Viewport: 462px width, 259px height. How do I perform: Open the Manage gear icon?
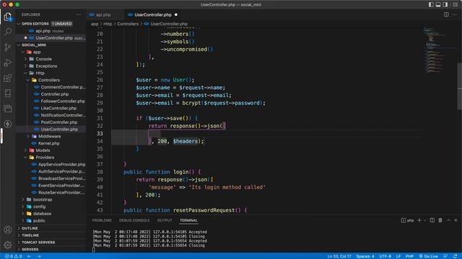pos(8,245)
